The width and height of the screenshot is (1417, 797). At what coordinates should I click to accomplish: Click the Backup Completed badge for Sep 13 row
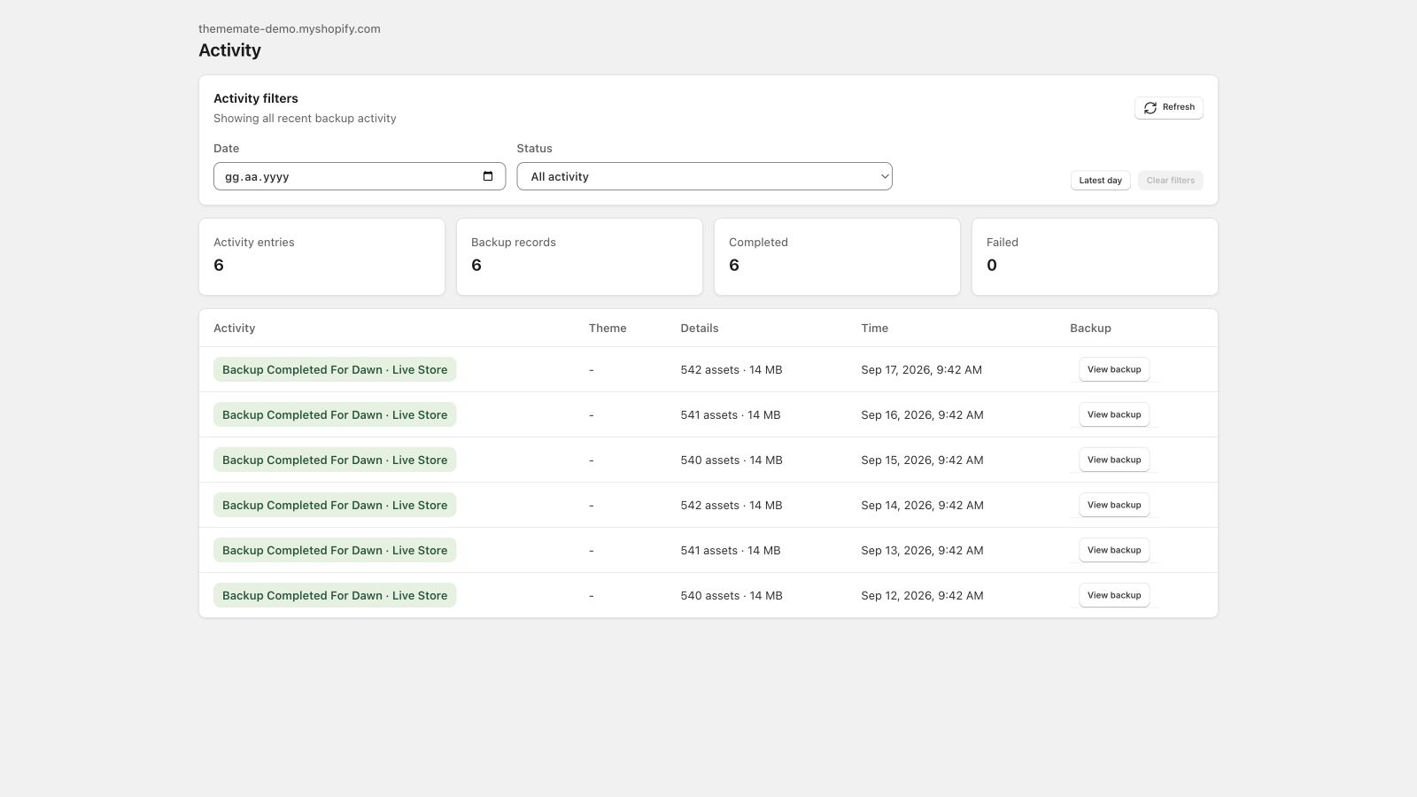click(x=335, y=550)
